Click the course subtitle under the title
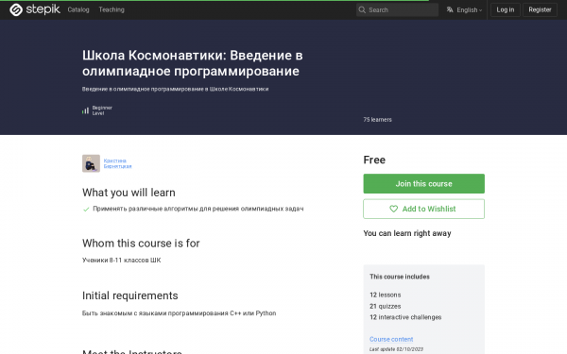Screen dimensions: 567x354 click(x=176, y=89)
